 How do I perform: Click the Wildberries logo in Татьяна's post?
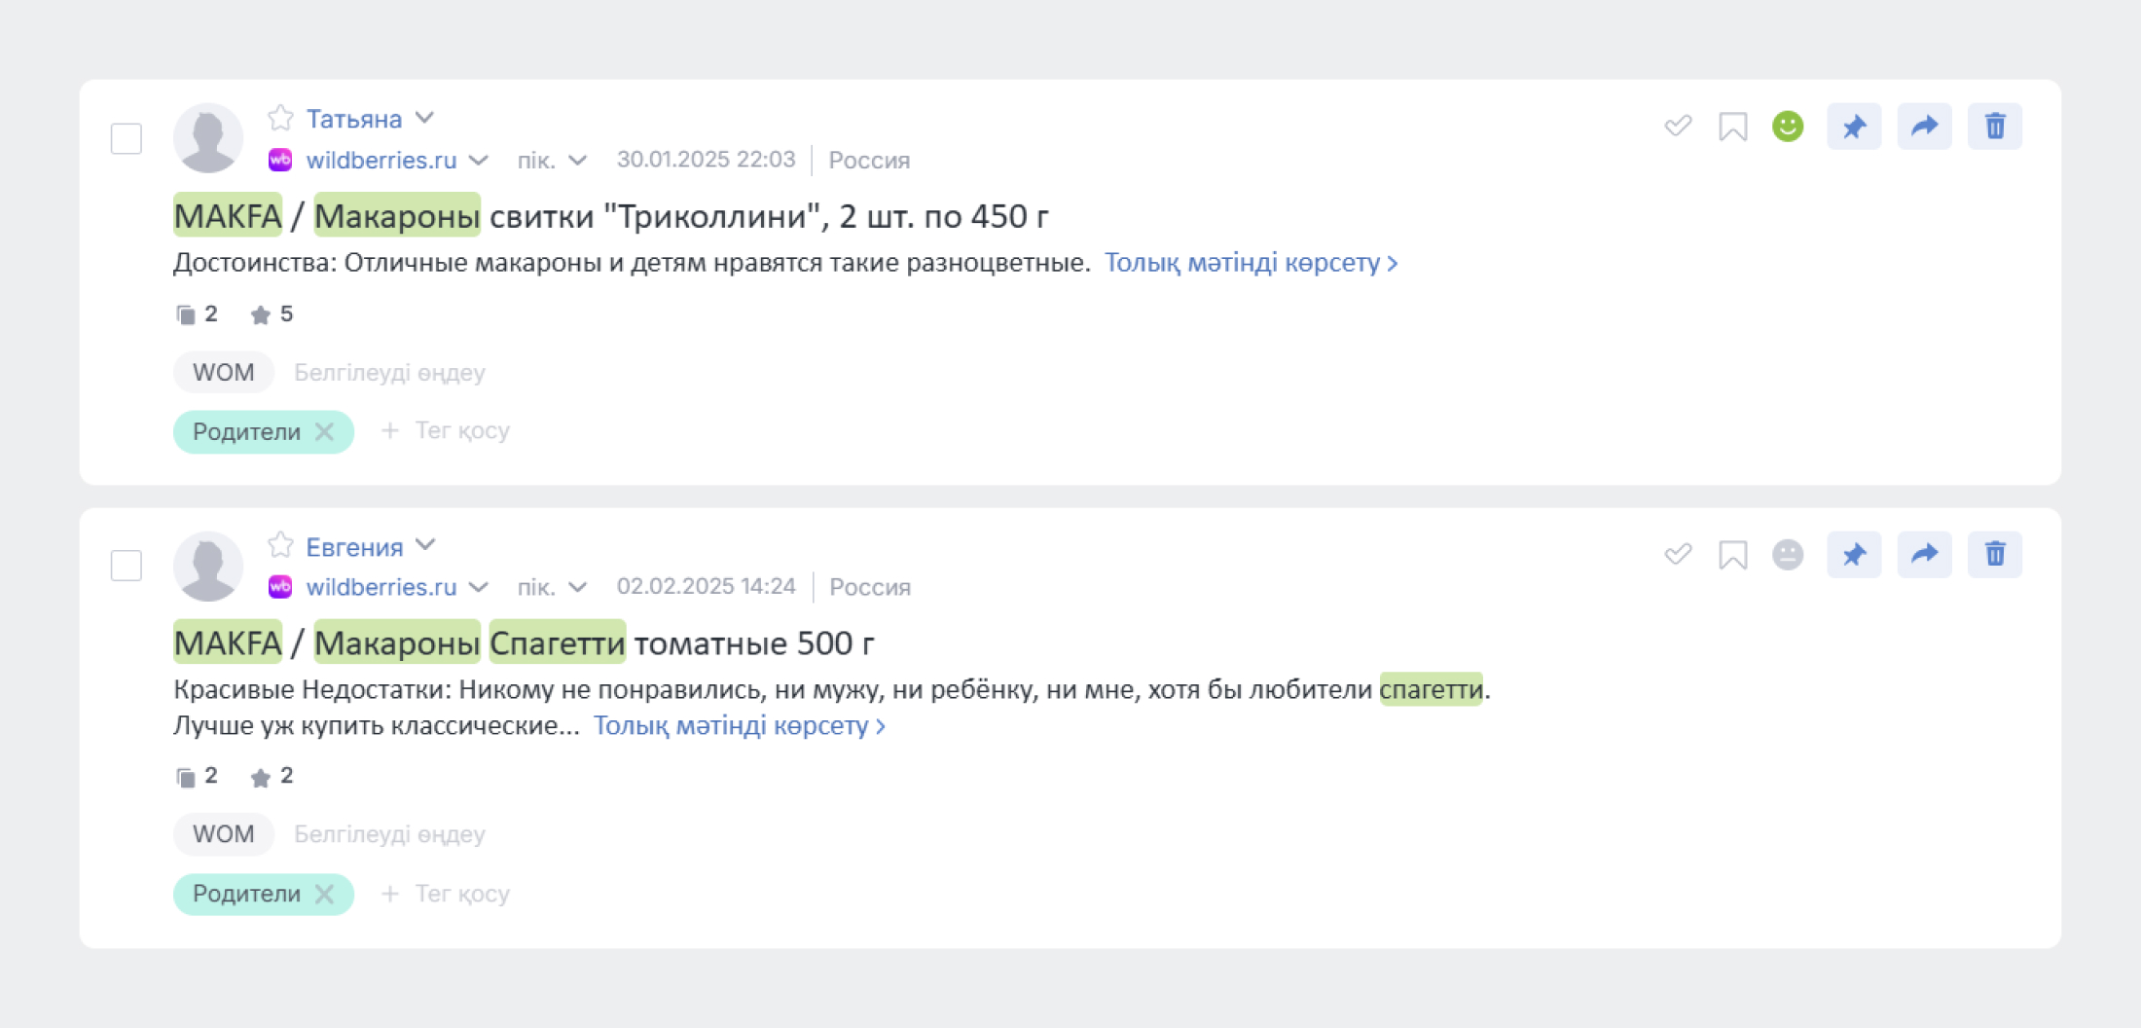[280, 160]
